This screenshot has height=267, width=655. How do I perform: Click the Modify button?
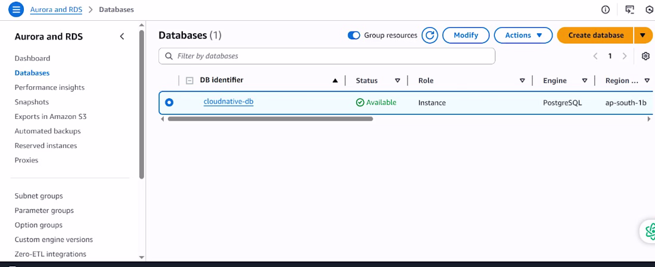click(x=466, y=36)
